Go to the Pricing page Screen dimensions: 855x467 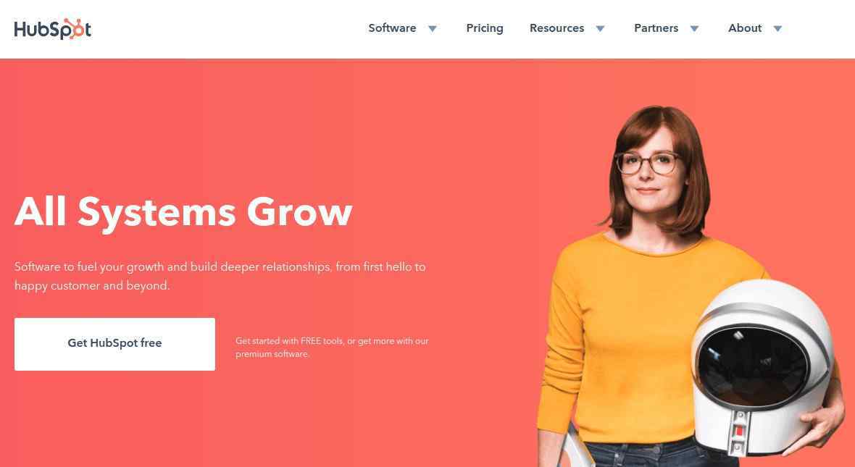pyautogui.click(x=485, y=28)
